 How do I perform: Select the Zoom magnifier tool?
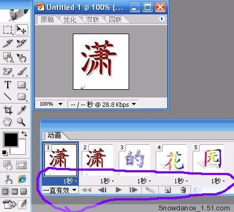(22, 122)
